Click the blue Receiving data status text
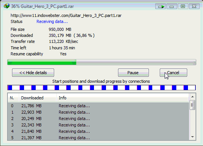 pos(52,21)
